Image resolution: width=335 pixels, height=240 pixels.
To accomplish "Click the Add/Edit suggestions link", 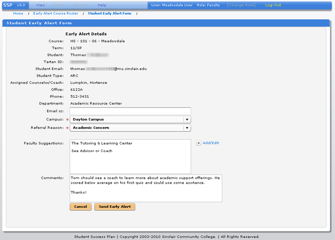I will coord(211,143).
